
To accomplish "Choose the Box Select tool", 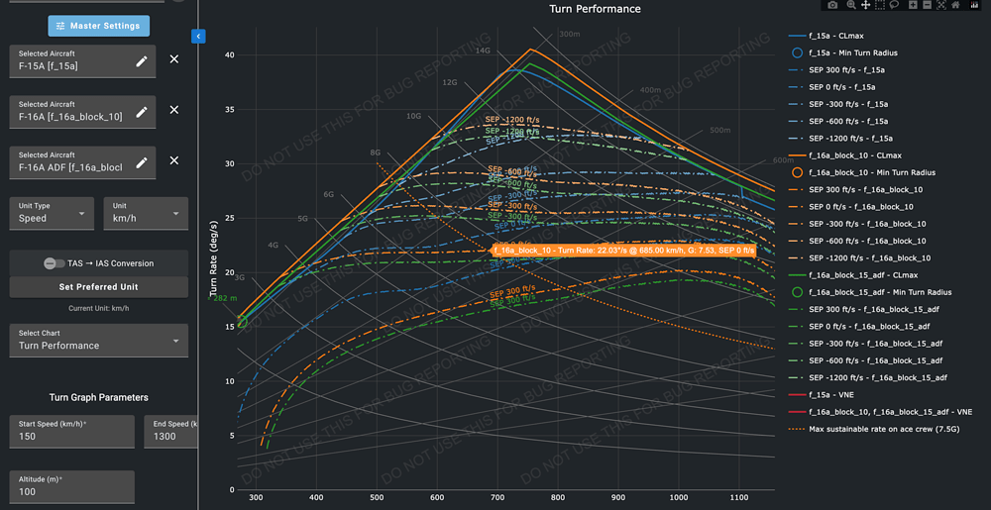I will click(x=880, y=6).
